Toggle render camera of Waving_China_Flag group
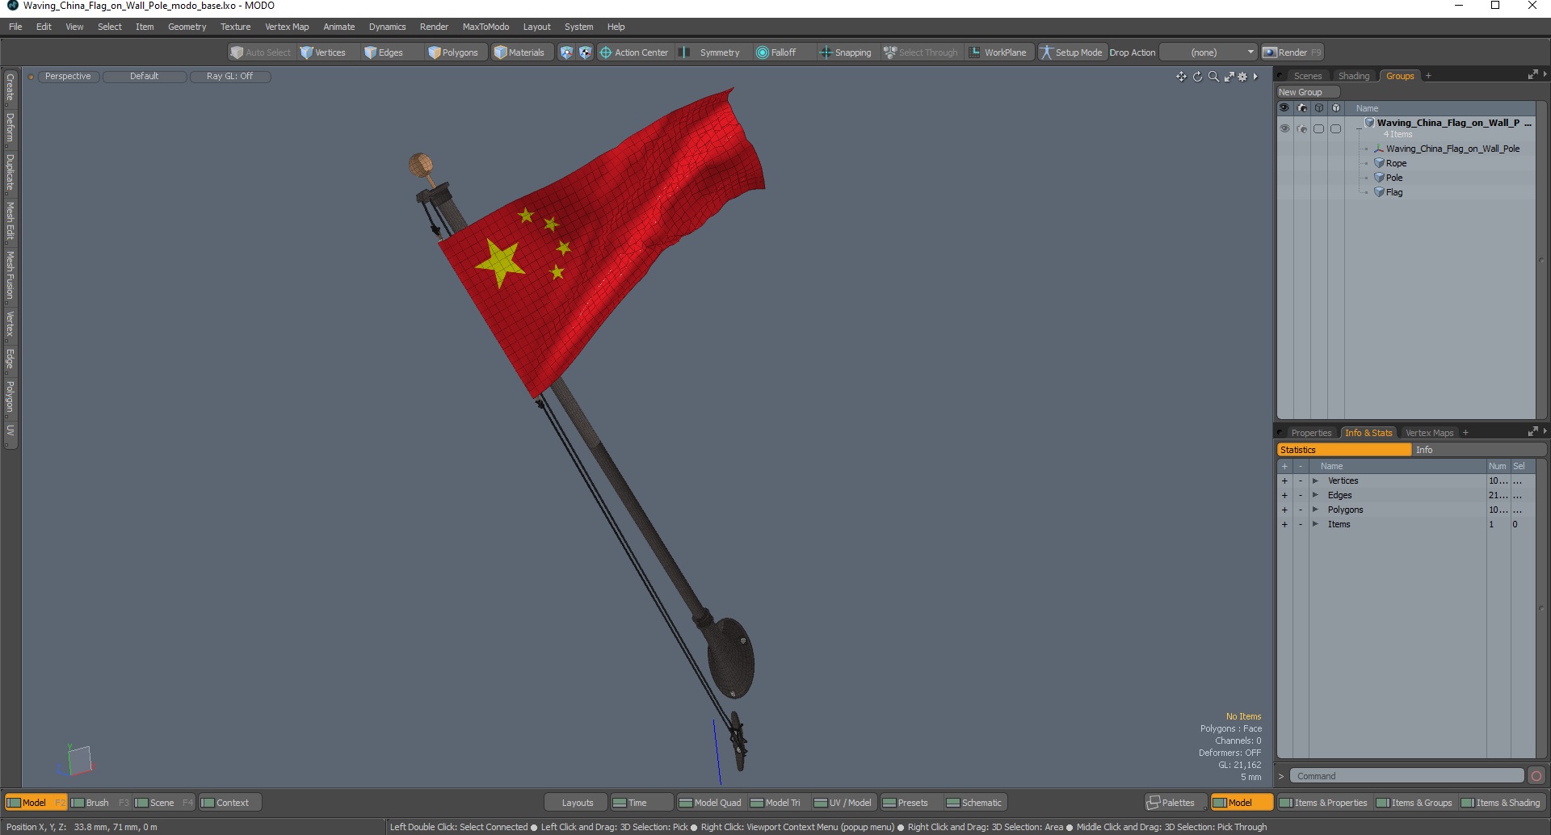Screen dimensions: 1551x835 pyautogui.click(x=1301, y=129)
